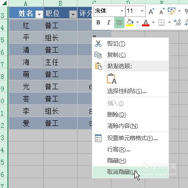The width and height of the screenshot is (188, 188).
Task: Select cell containing 光
Action: click(x=26, y=86)
